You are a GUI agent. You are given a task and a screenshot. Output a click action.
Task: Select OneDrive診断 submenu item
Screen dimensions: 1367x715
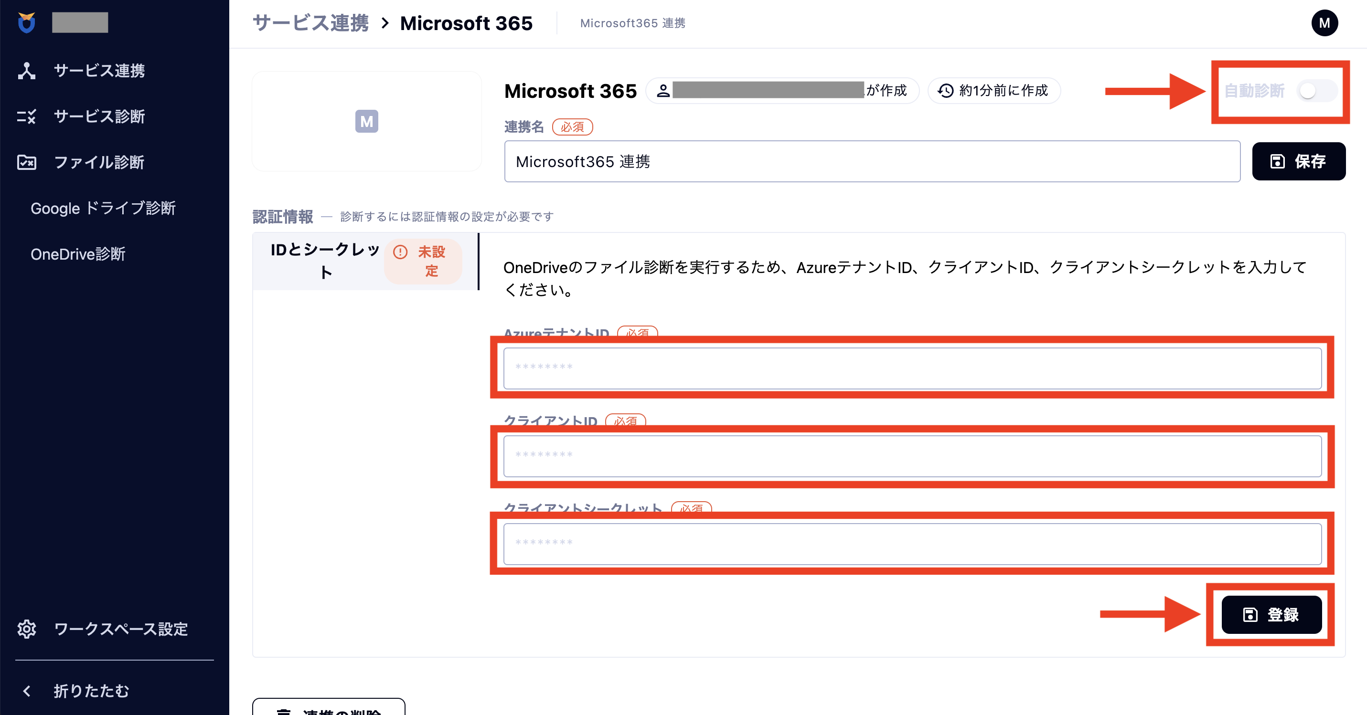coord(78,254)
